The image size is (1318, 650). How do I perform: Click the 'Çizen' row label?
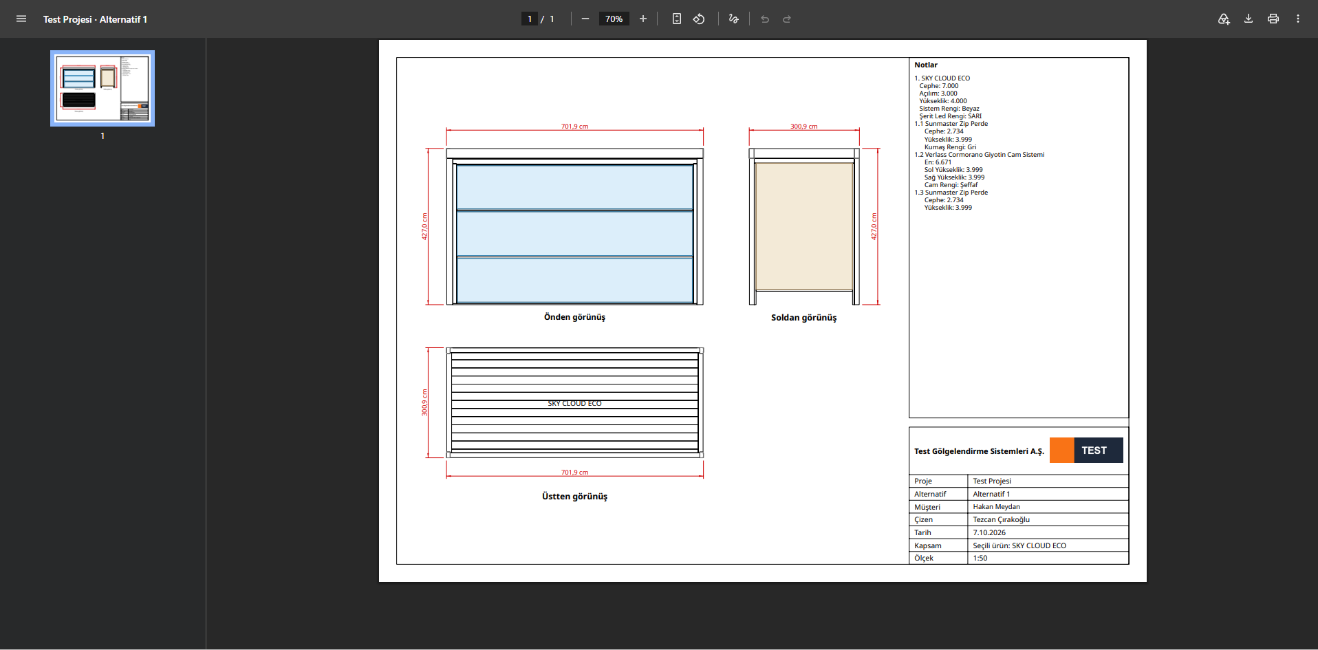pos(923,520)
